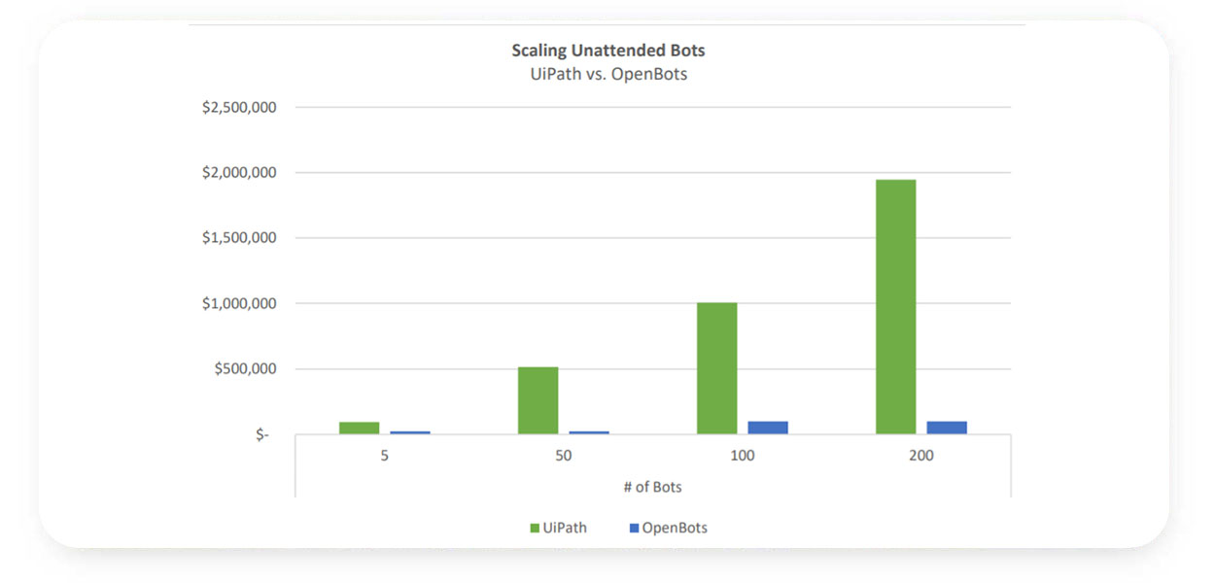Click the $2,000,000 axis label
1215x583 pixels.
coord(240,173)
